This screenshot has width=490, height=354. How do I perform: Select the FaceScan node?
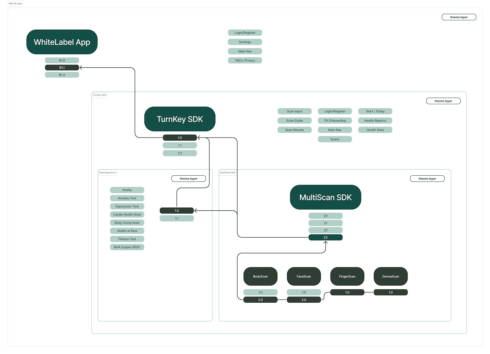304,276
